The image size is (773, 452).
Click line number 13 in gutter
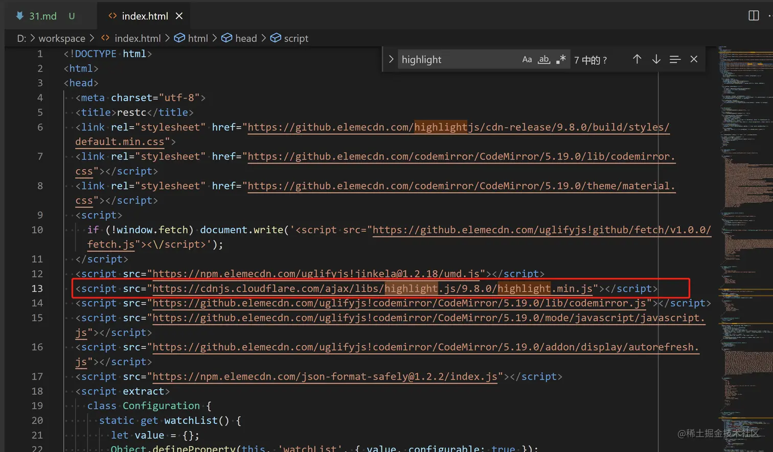click(x=37, y=289)
